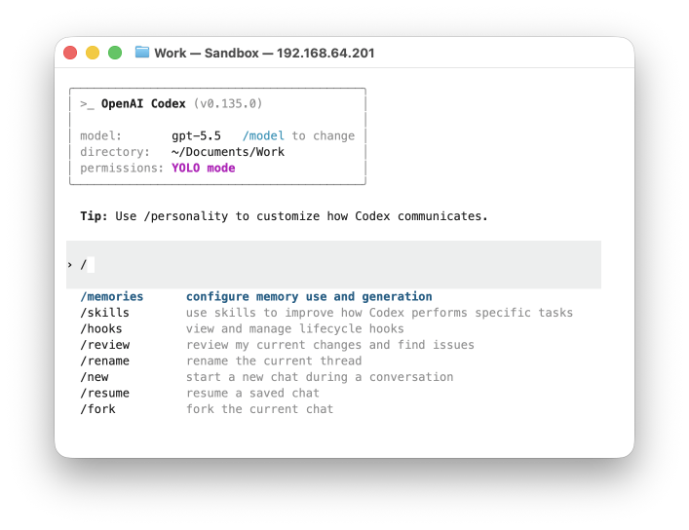
Task: Select the /review command
Action: pyautogui.click(x=104, y=345)
